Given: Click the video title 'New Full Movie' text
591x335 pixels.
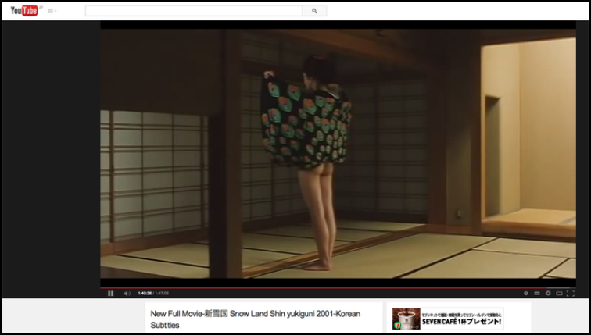Looking at the screenshot, I should (256, 319).
